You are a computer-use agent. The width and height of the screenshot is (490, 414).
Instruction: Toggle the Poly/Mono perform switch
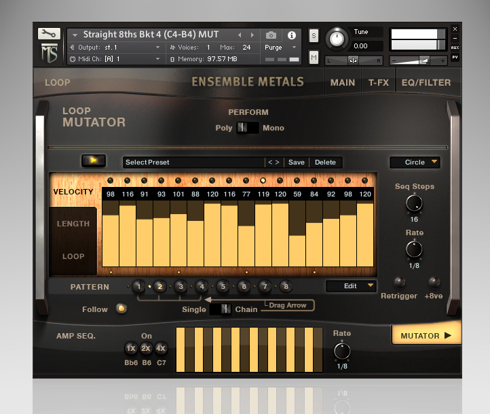pos(248,128)
